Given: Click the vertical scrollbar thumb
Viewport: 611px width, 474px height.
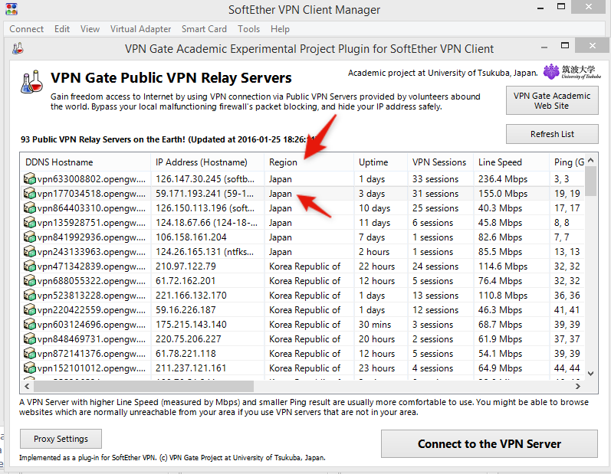Looking at the screenshot, I should 591,181.
